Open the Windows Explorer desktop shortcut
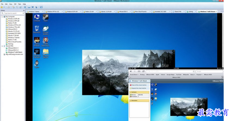Viewport: 231px width, 121px height. (45, 53)
